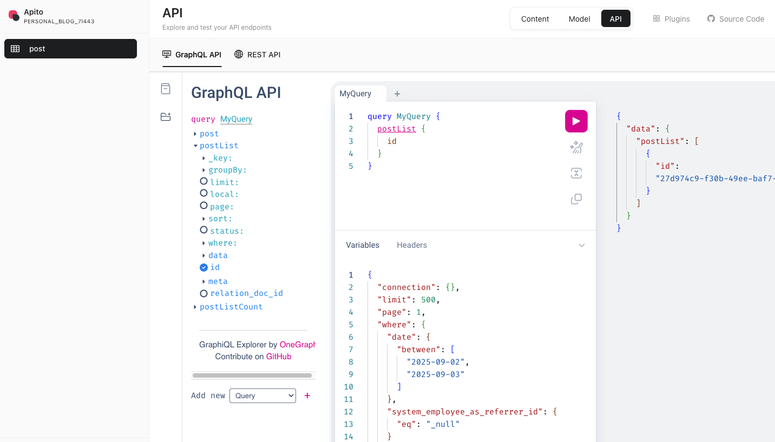Click the folder-plus explorer icon
Viewport: 775px width, 442px height.
166,117
